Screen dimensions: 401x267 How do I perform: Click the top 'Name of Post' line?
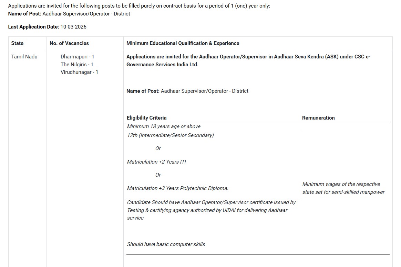69,14
